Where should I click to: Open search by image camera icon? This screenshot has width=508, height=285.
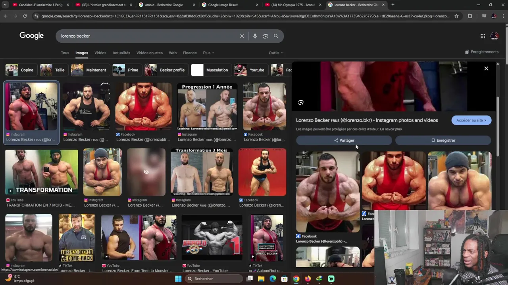pyautogui.click(x=266, y=36)
